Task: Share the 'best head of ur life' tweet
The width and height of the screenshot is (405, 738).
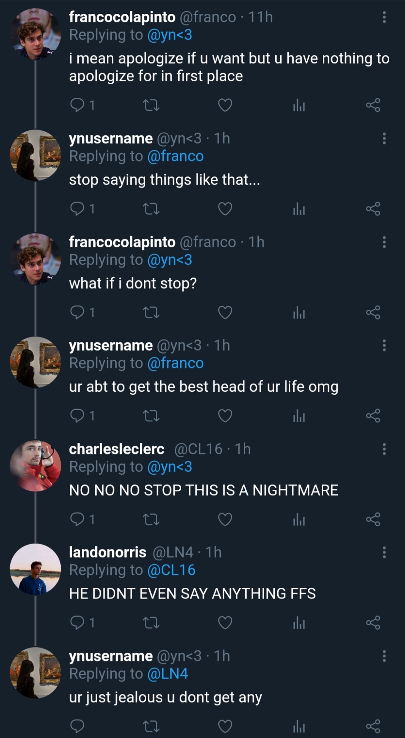Action: coord(373,416)
